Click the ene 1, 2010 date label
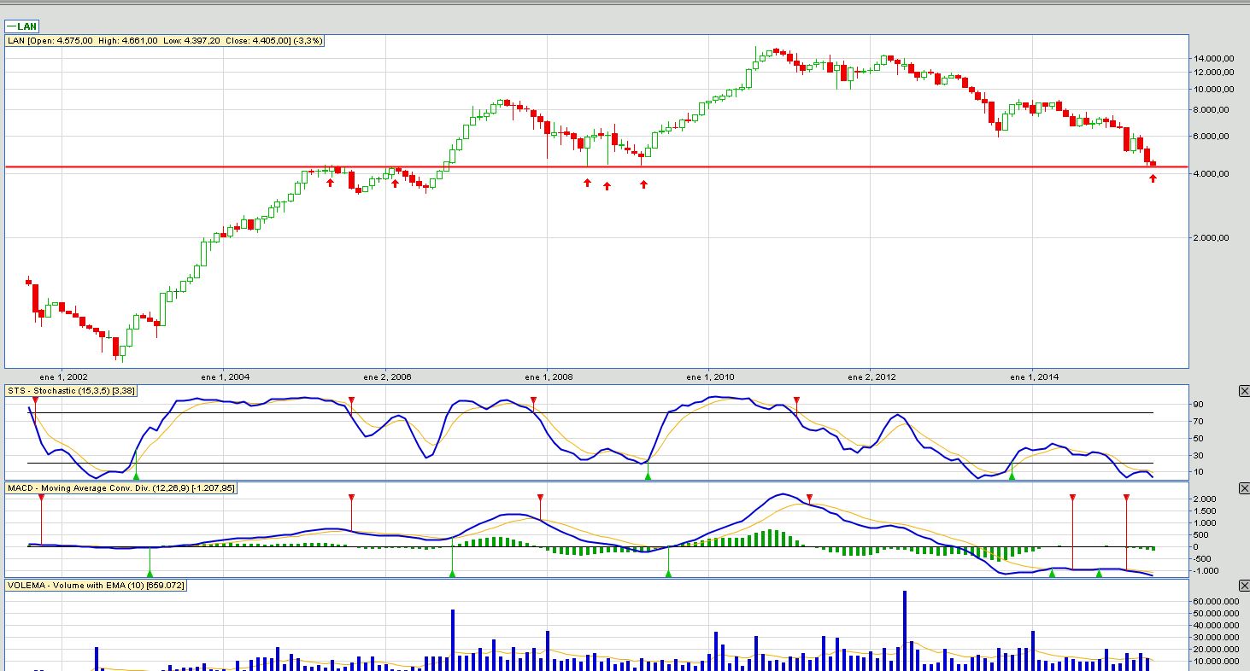 pyautogui.click(x=710, y=376)
